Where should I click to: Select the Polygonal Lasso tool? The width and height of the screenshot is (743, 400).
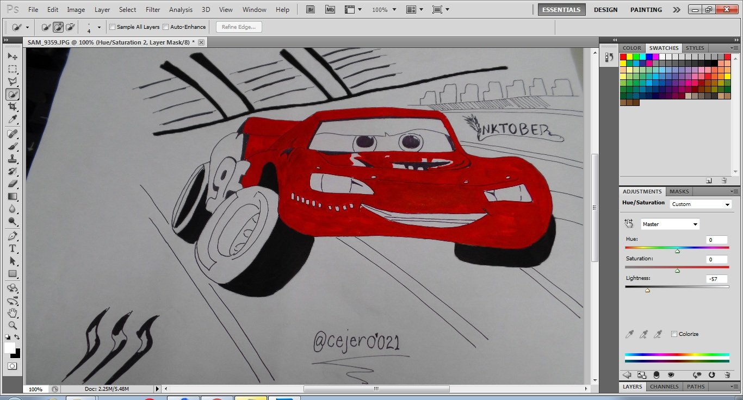coord(13,82)
